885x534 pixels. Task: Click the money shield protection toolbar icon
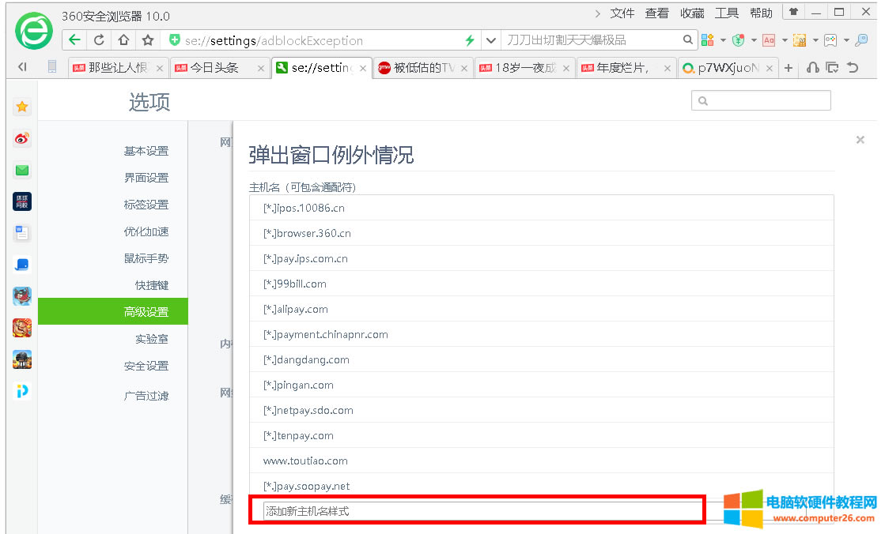pyautogui.click(x=738, y=39)
